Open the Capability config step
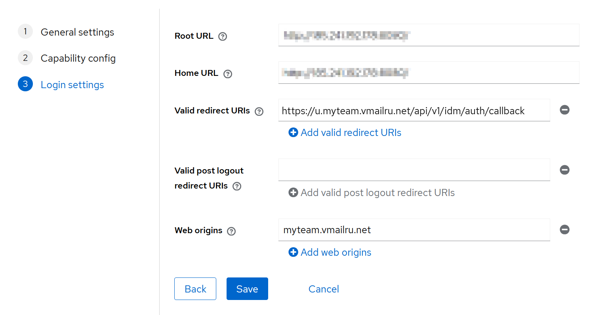Screen dimensions: 589x315 click(78, 58)
